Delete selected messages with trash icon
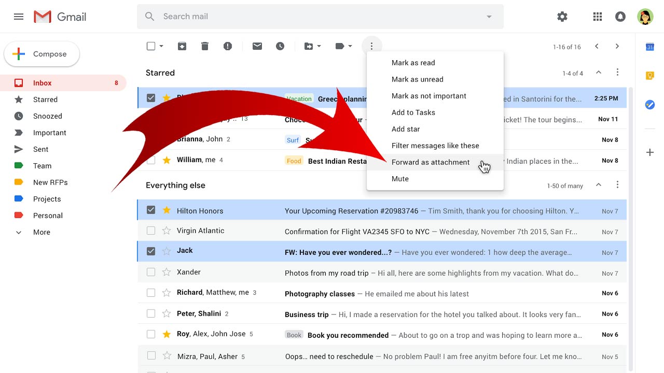The width and height of the screenshot is (664, 373). point(205,46)
